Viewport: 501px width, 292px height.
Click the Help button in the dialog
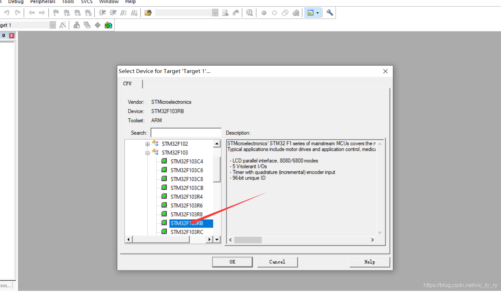coord(370,262)
